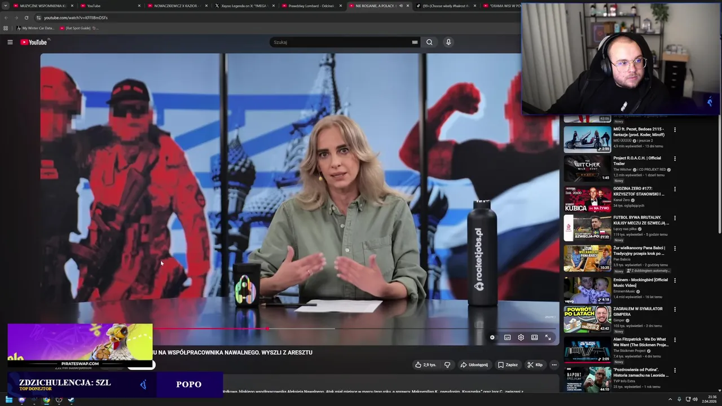The height and width of the screenshot is (406, 722).
Task: Open the player settings gear
Action: pos(521,337)
